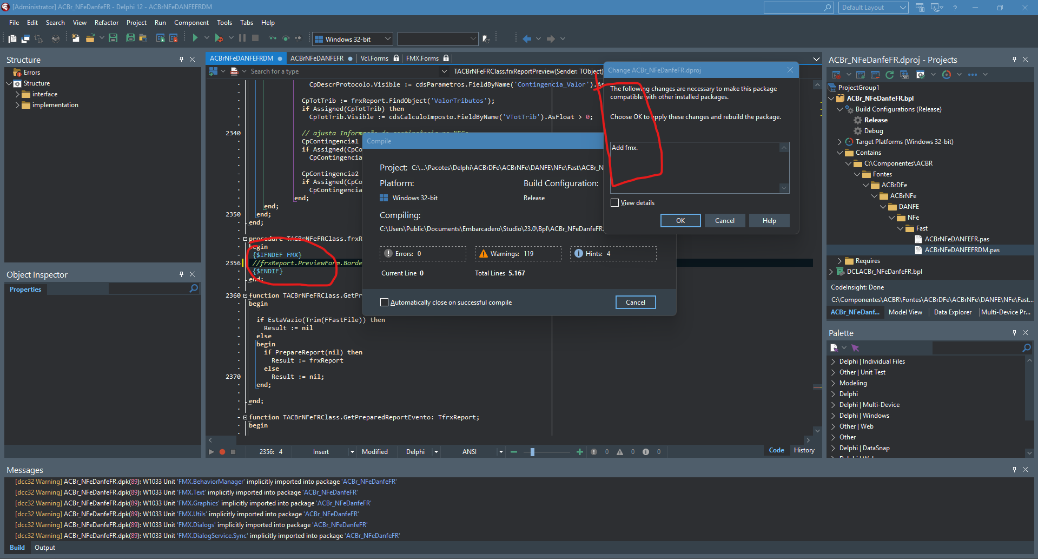
Task: Click the back navigation blue arrow
Action: coord(527,38)
